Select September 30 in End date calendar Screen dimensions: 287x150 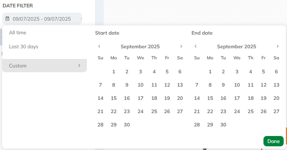pyautogui.click(x=223, y=125)
